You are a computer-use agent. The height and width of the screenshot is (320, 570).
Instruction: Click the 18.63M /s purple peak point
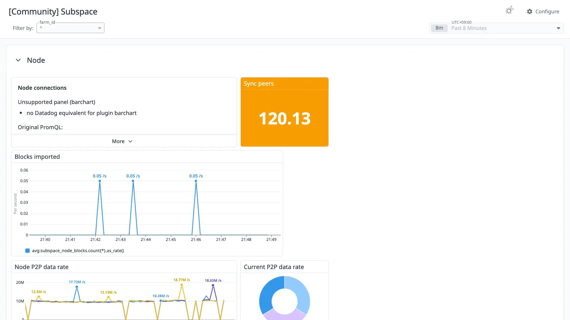click(213, 285)
